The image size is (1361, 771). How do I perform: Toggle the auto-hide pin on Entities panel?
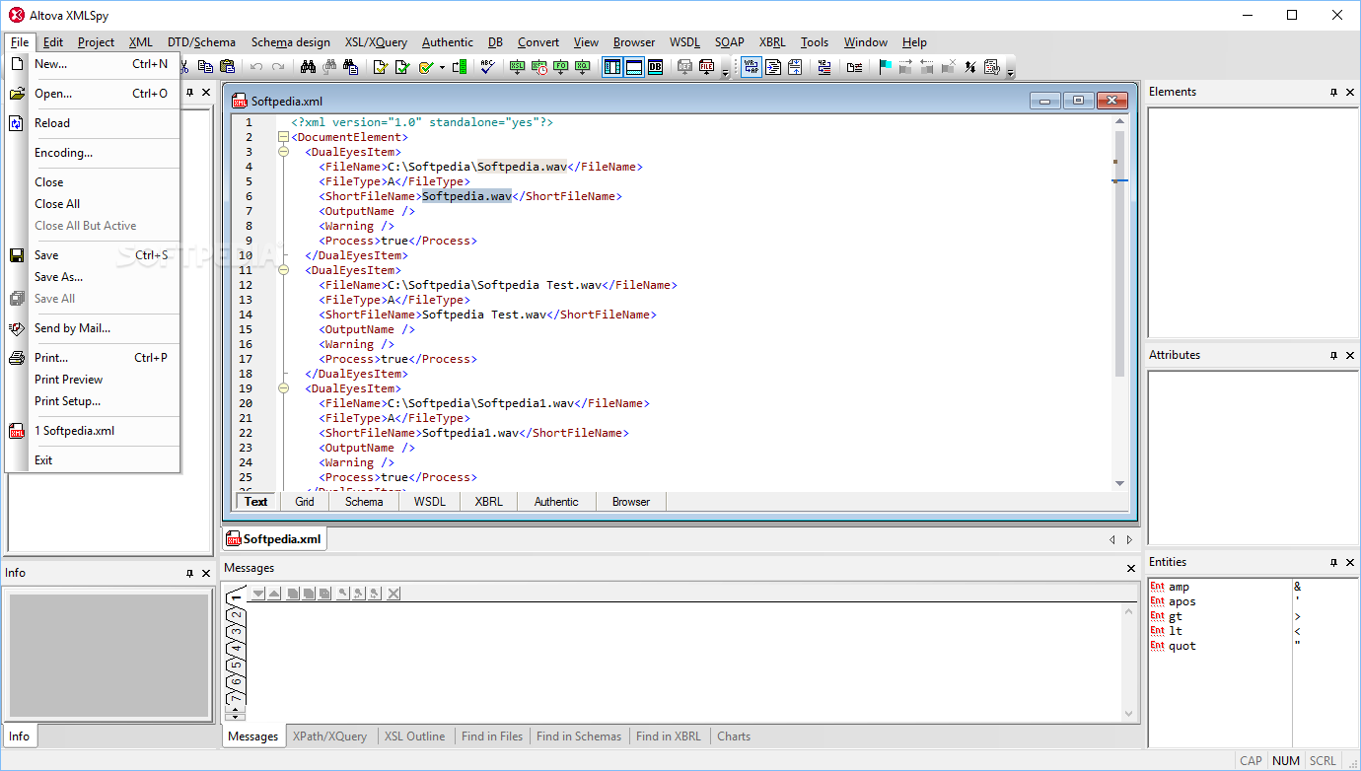(x=1334, y=563)
